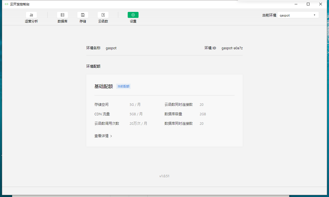Select the bar chart icon above 运营分析
The height and width of the screenshot is (197, 329).
coord(31,15)
